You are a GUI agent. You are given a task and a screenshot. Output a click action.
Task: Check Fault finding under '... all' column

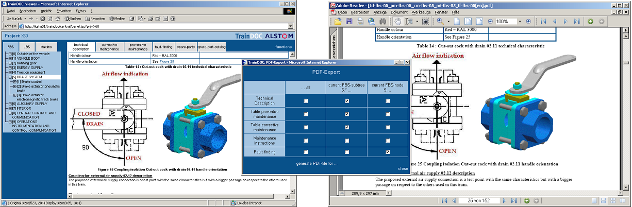(x=306, y=152)
